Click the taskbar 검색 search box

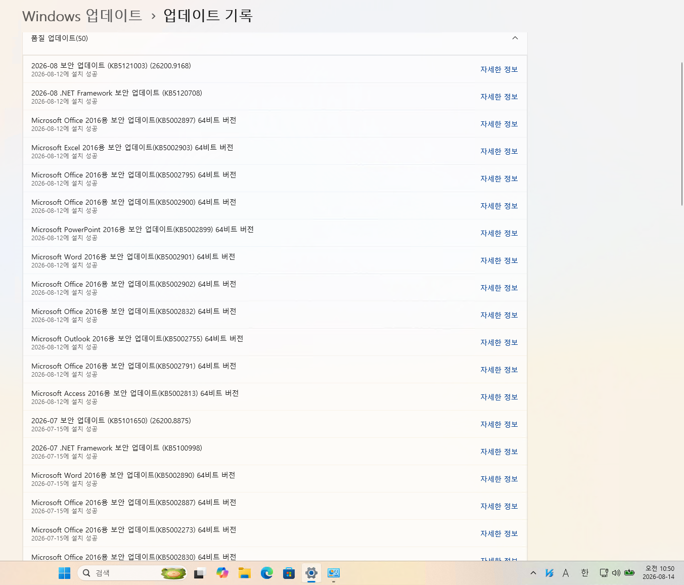(x=132, y=573)
